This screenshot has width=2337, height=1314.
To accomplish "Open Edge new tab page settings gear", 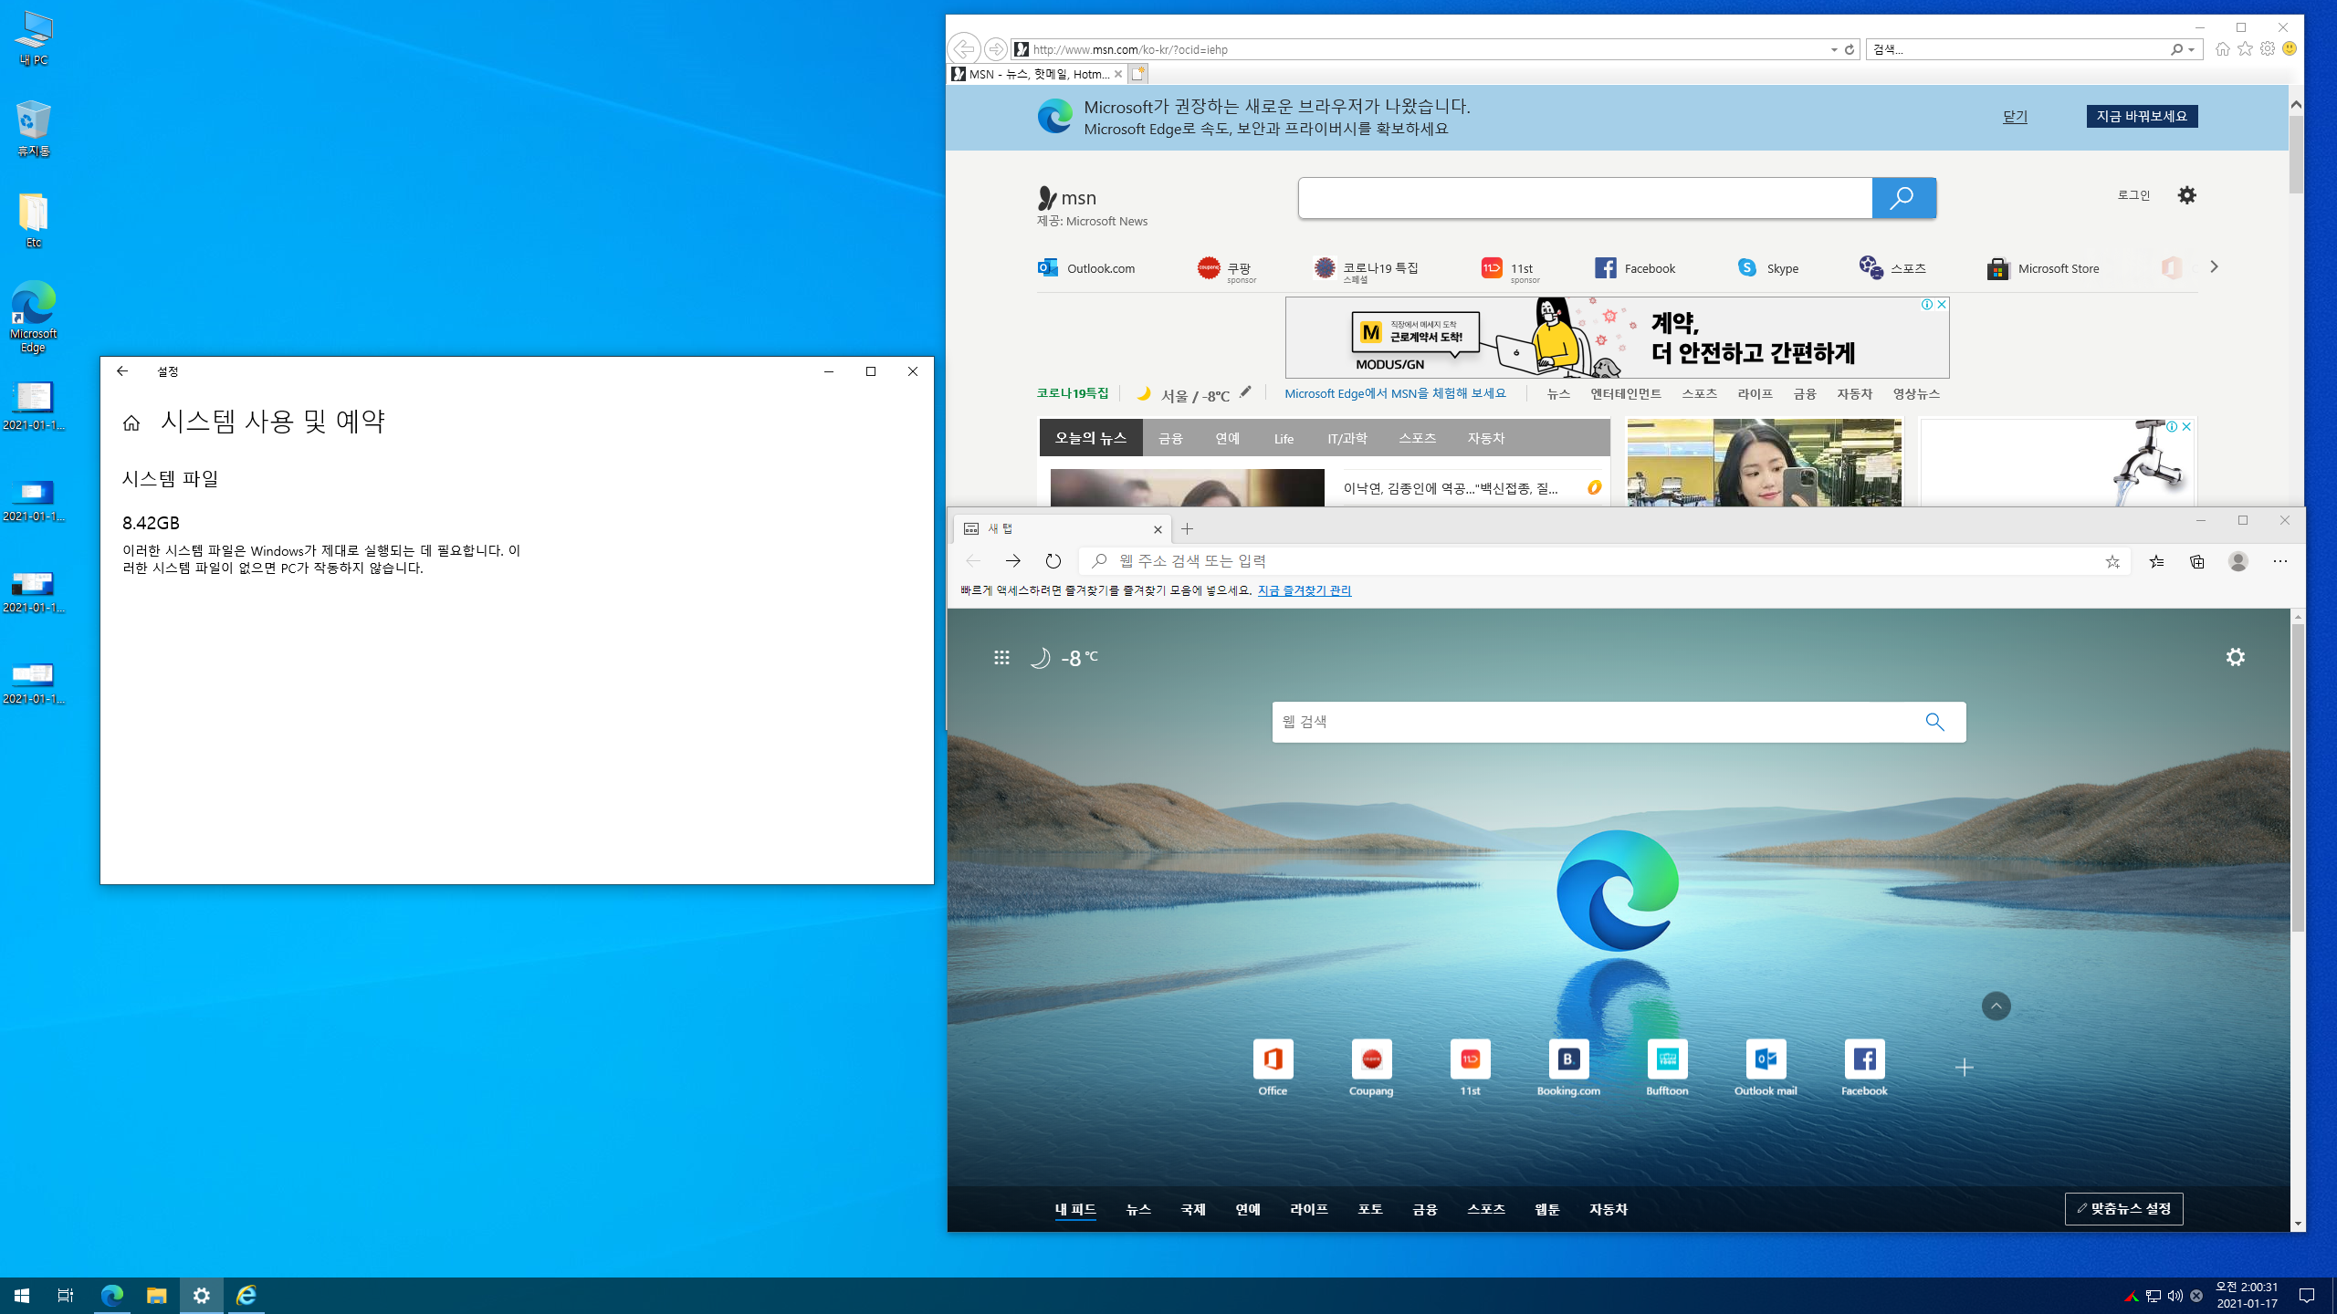I will tap(2235, 657).
